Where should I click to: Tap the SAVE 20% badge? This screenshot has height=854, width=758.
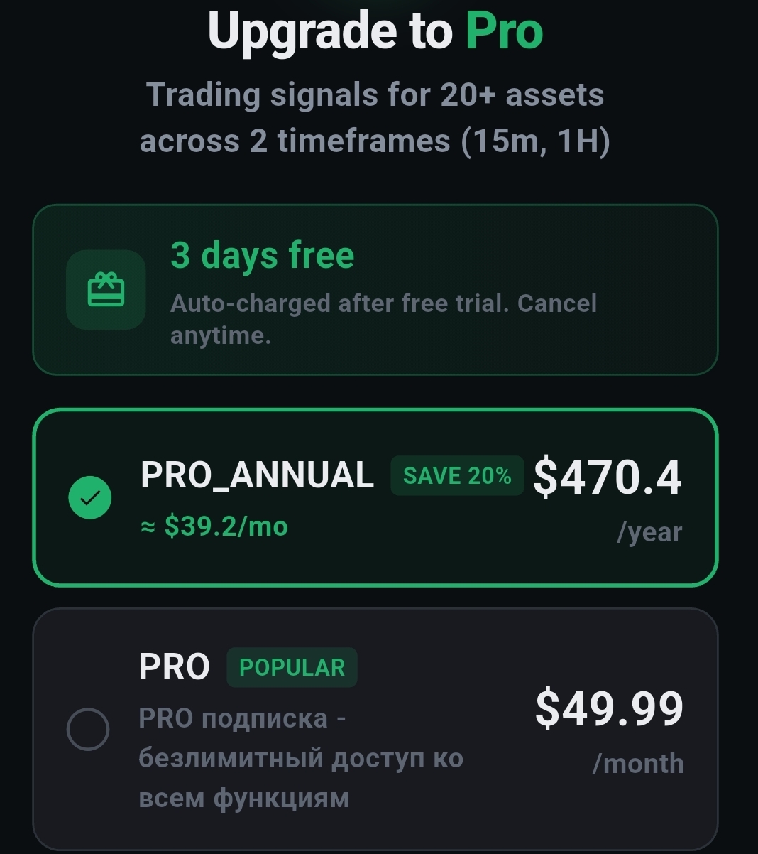click(x=457, y=475)
